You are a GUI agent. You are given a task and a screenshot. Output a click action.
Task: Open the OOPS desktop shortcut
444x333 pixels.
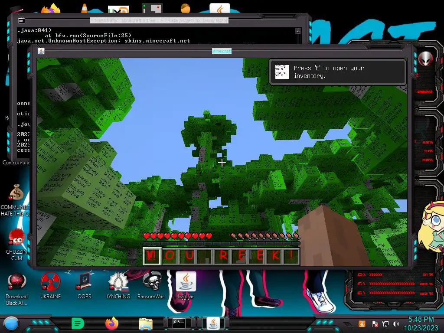click(x=85, y=286)
